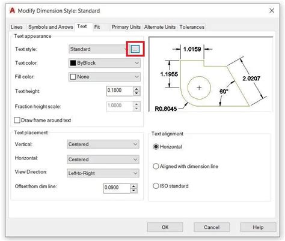The image size is (285, 241).
Task: Open the Primary Units tab
Action: pyautogui.click(x=126, y=27)
